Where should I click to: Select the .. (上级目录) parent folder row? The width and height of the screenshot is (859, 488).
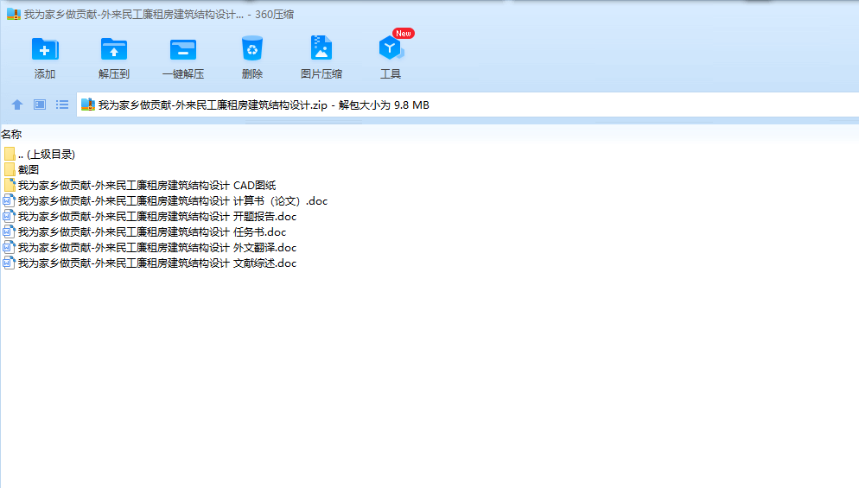point(39,155)
